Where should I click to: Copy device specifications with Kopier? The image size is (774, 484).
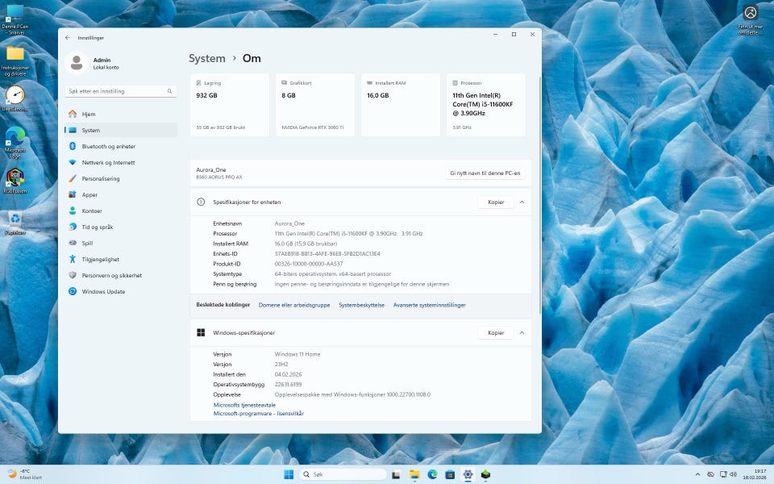[x=496, y=202]
